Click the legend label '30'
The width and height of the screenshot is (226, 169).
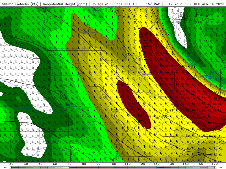11,164
